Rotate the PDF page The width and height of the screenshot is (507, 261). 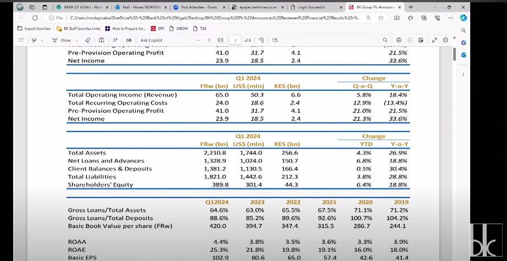pos(261,40)
